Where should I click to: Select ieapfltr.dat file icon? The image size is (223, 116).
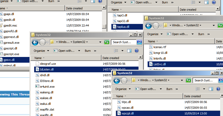[x=37, y=109]
